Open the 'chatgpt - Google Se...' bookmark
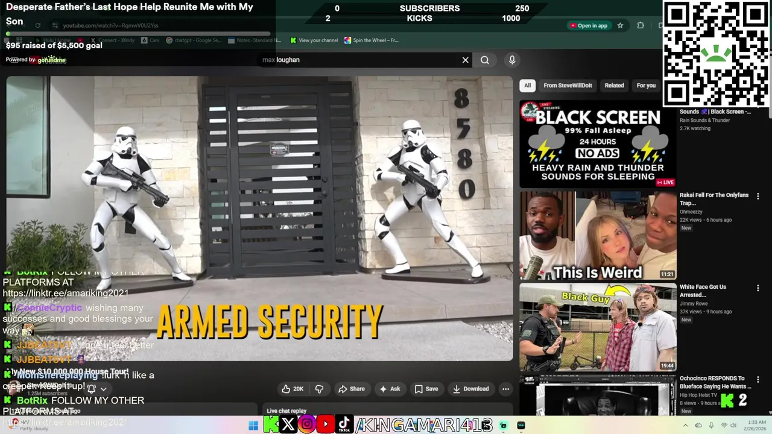 coord(193,40)
